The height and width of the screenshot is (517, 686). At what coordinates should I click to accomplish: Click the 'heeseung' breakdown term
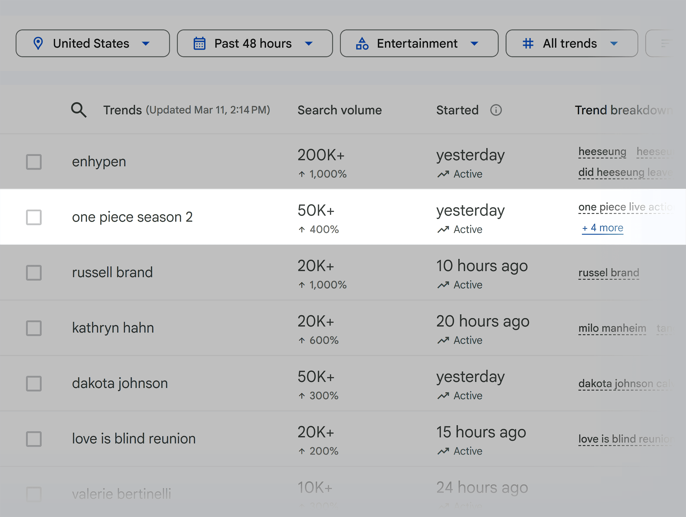[602, 152]
